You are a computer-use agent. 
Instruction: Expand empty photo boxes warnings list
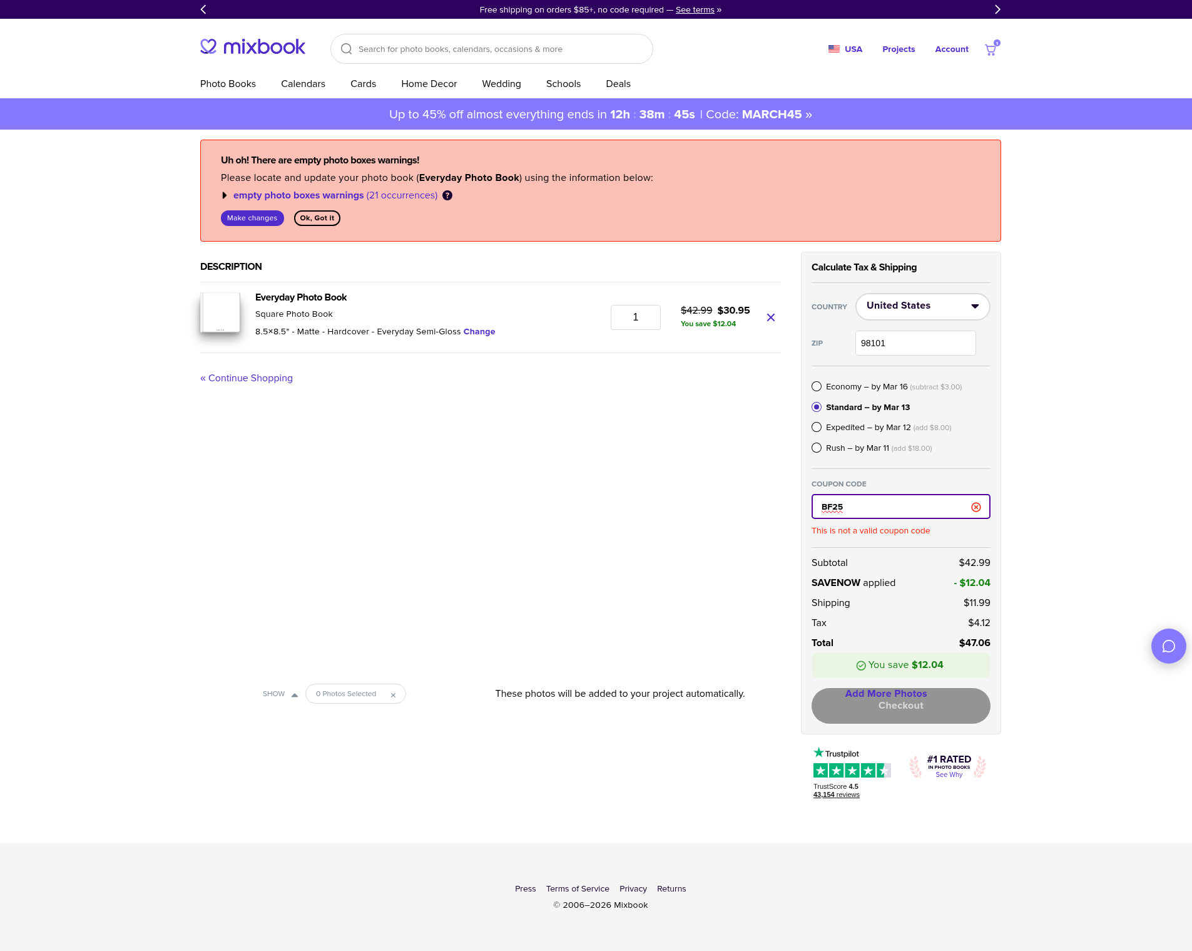click(x=225, y=195)
